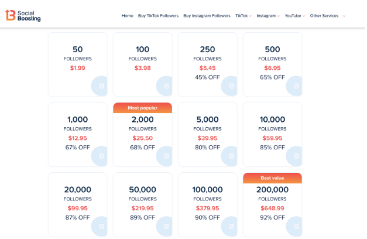Image resolution: width=367 pixels, height=239 pixels.
Task: Expand the Instagram dropdown menu
Action: point(268,16)
